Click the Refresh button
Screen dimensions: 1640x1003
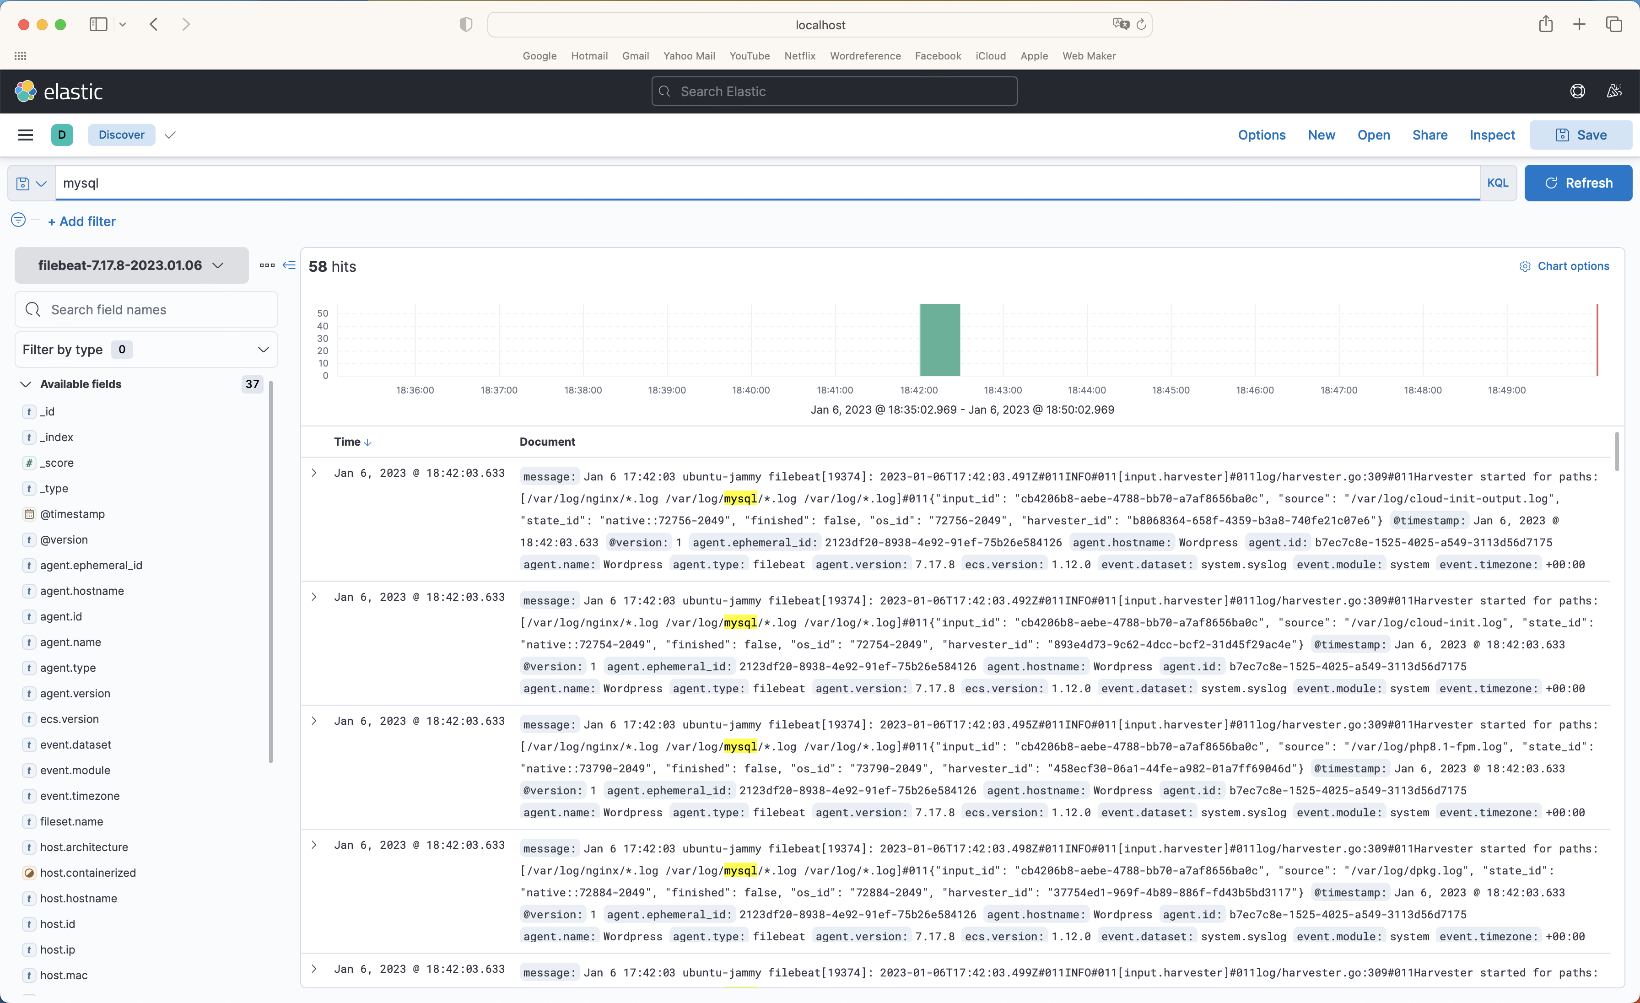[x=1578, y=183]
